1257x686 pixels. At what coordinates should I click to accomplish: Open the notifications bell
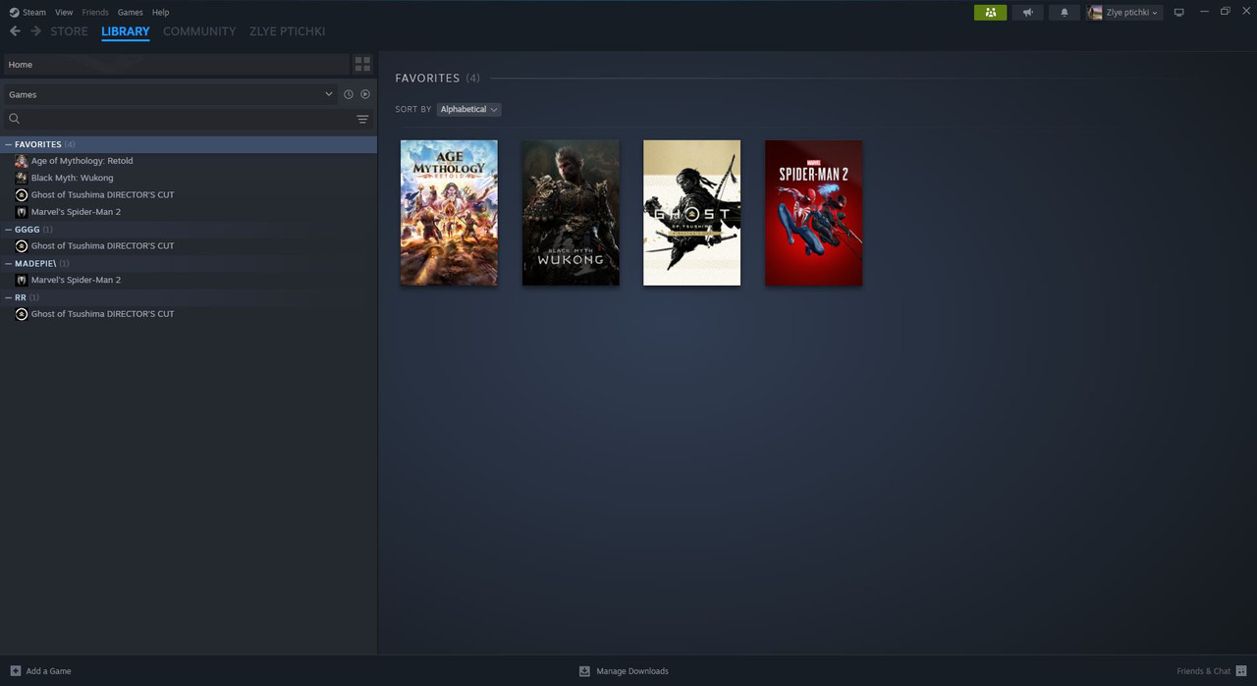pyautogui.click(x=1065, y=12)
